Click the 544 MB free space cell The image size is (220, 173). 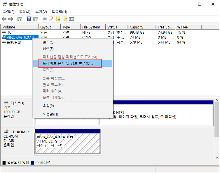click(164, 42)
